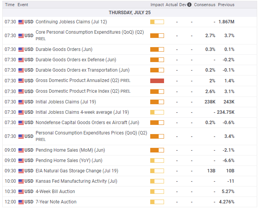The width and height of the screenshot is (261, 208).
Task: Click previous value 10B for EIA Natural Gas
Action: coord(230,171)
